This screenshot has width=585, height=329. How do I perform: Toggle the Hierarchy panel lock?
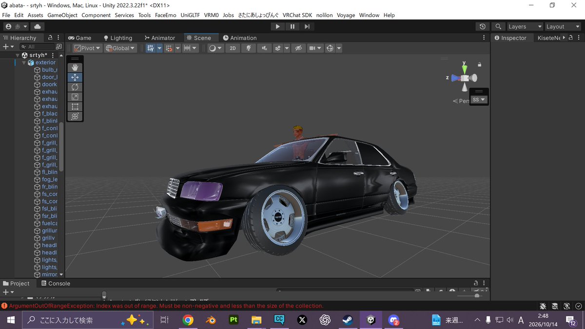(x=50, y=38)
